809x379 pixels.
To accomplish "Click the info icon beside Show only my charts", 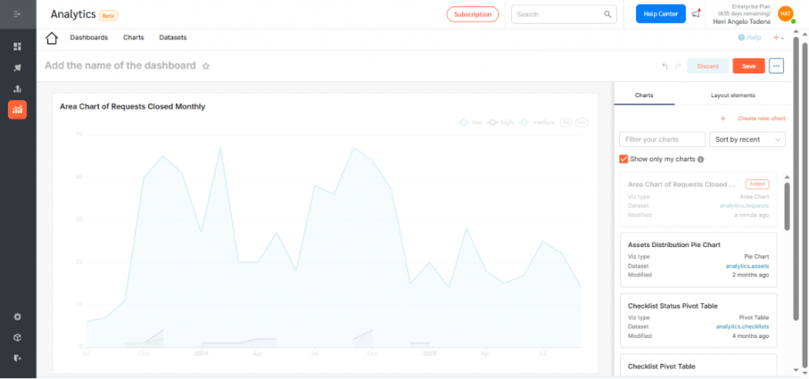I will click(x=701, y=159).
